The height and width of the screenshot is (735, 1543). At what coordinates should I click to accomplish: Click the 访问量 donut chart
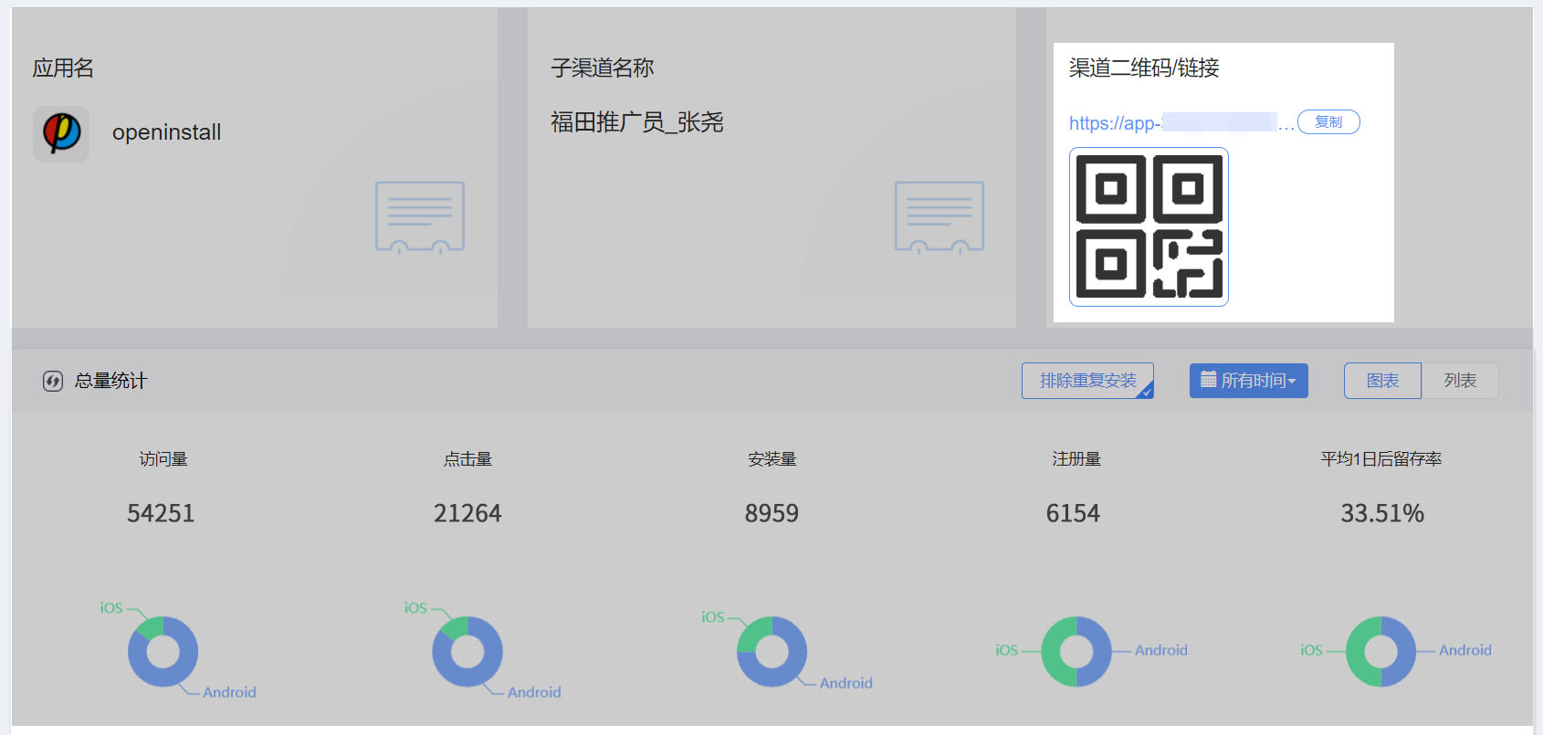coord(163,652)
